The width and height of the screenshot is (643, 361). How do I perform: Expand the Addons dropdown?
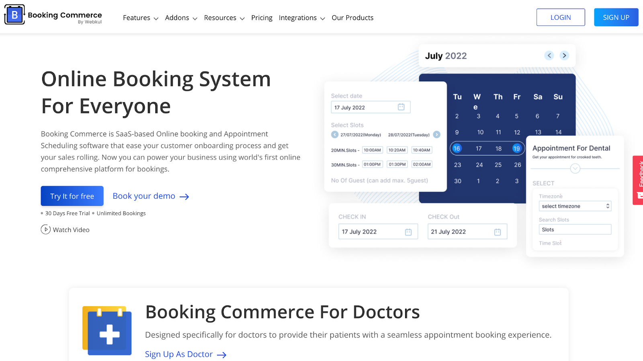pos(181,18)
